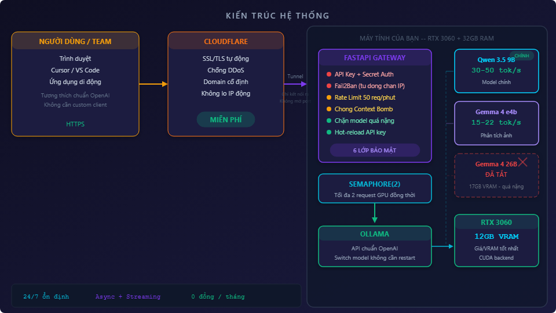This screenshot has height=313, width=556.
Task: Click Không cần custom client text
Action: click(x=75, y=105)
